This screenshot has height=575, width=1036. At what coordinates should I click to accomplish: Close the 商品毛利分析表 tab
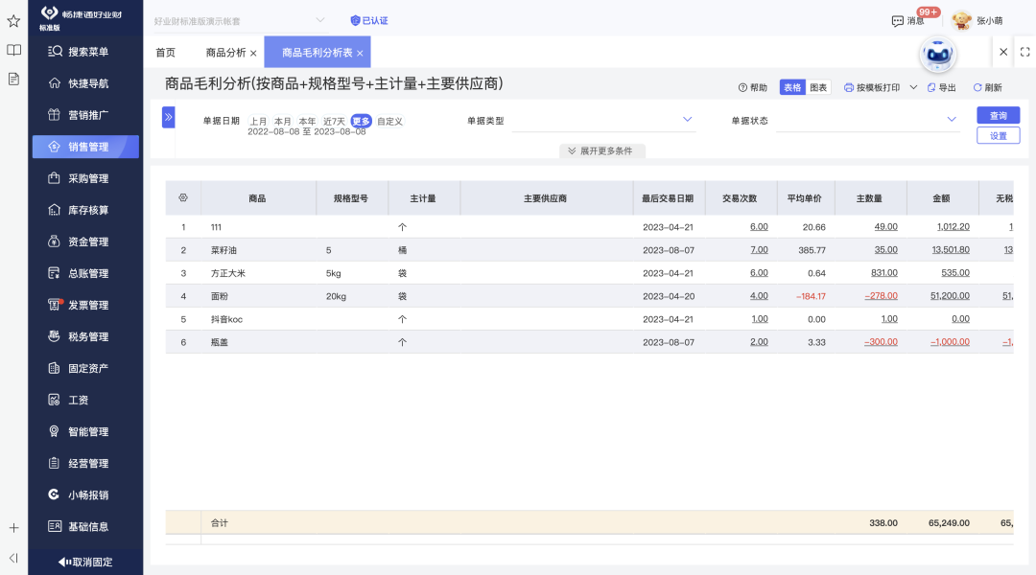pos(360,54)
